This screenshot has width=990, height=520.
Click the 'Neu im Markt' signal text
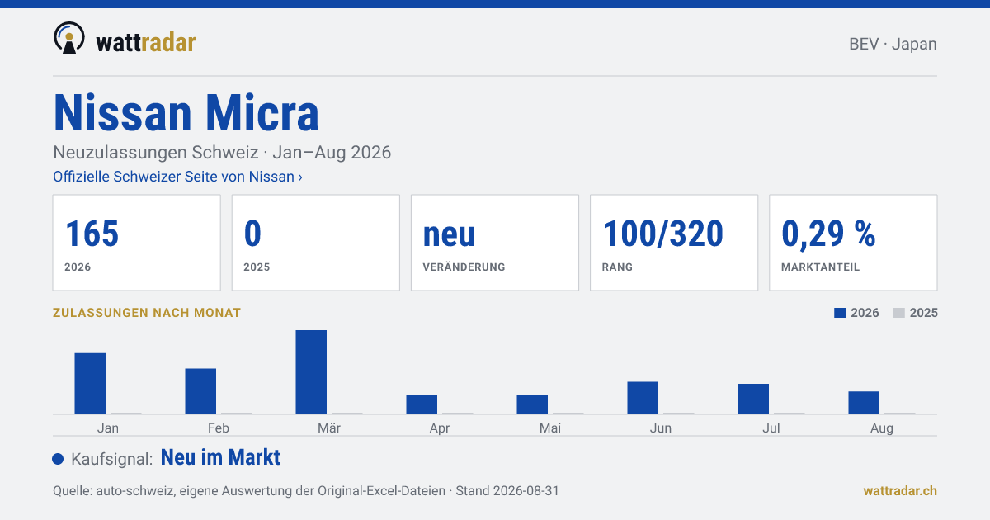click(x=220, y=457)
